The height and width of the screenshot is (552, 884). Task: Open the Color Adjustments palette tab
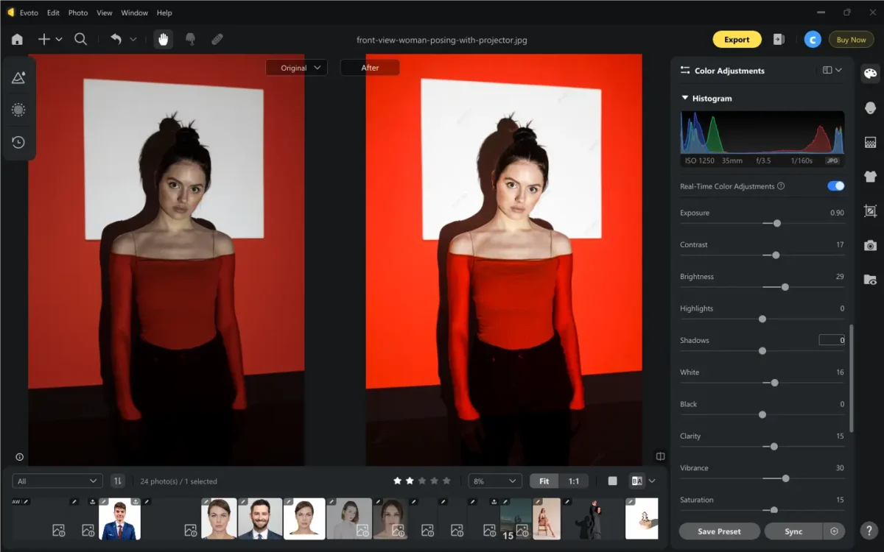pos(870,73)
